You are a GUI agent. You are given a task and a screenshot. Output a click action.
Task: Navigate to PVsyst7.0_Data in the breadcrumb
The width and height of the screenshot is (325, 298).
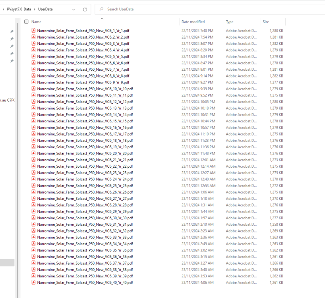tap(19, 9)
